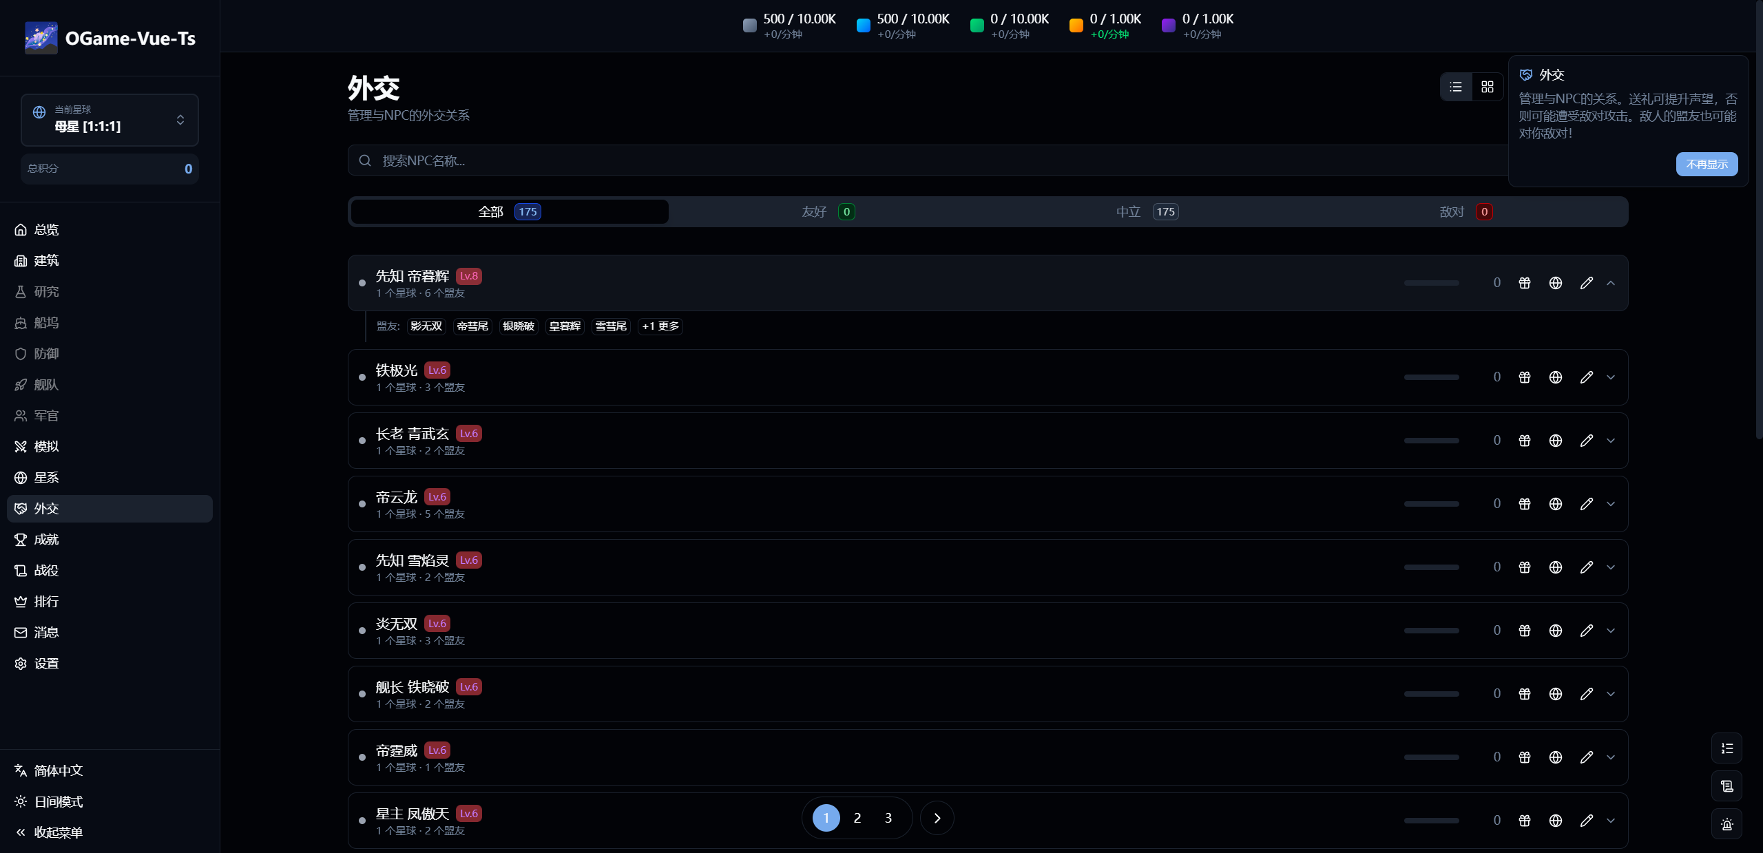
Task: Open the 船坞 section from the sidebar
Action: pyautogui.click(x=45, y=322)
